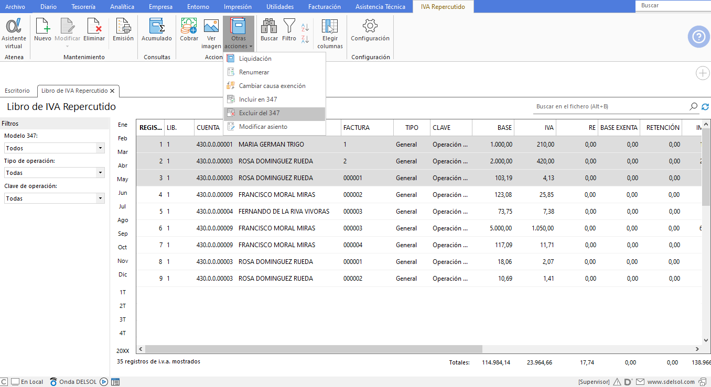
Task: Open the Emisión tool
Action: point(123,30)
